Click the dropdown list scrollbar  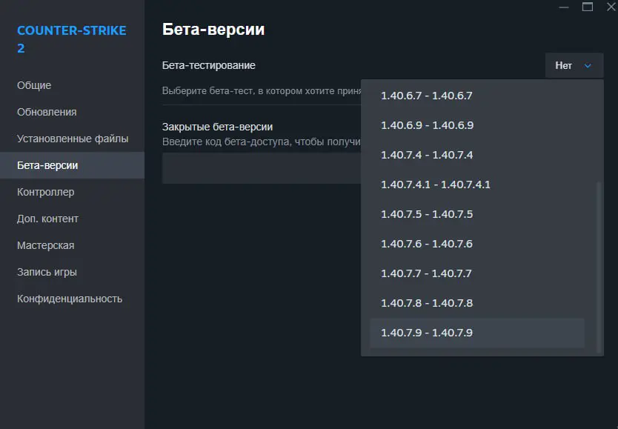599,267
